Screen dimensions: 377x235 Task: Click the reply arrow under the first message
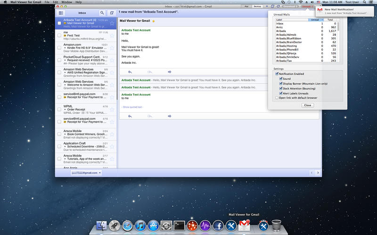click(130, 72)
